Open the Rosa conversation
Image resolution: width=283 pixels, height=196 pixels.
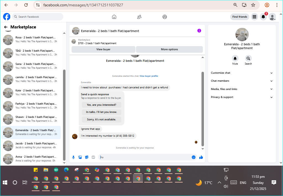point(31,39)
